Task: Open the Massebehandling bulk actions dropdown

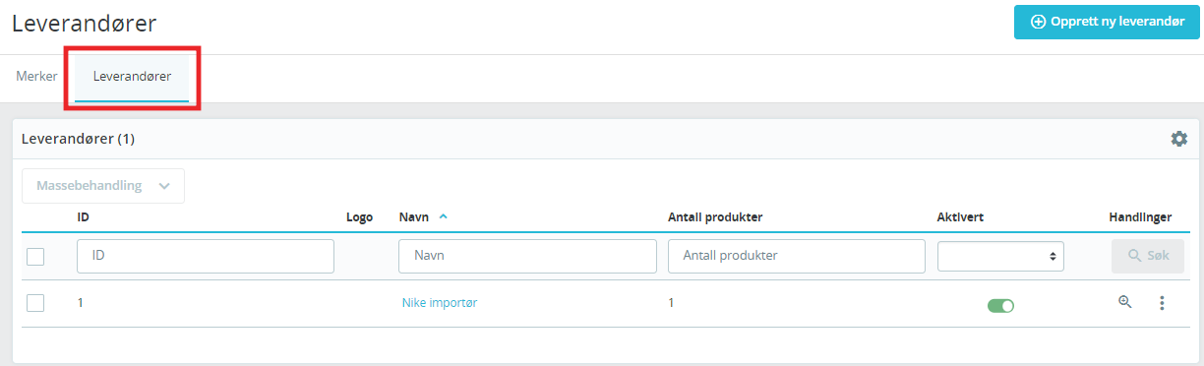Action: coord(103,185)
